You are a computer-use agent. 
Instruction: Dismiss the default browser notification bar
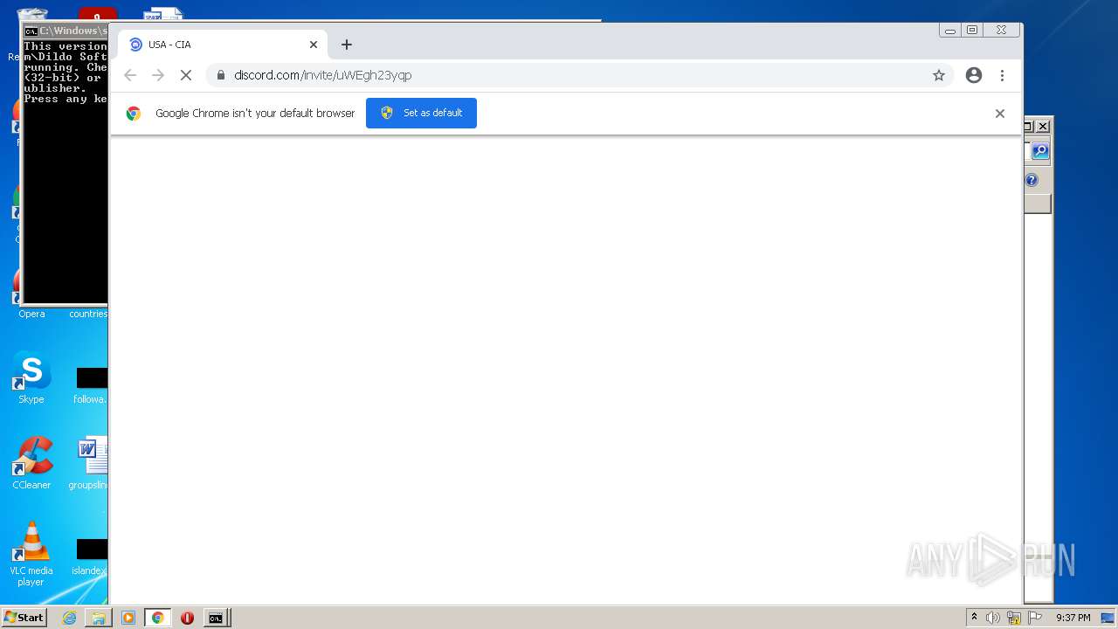1000,114
